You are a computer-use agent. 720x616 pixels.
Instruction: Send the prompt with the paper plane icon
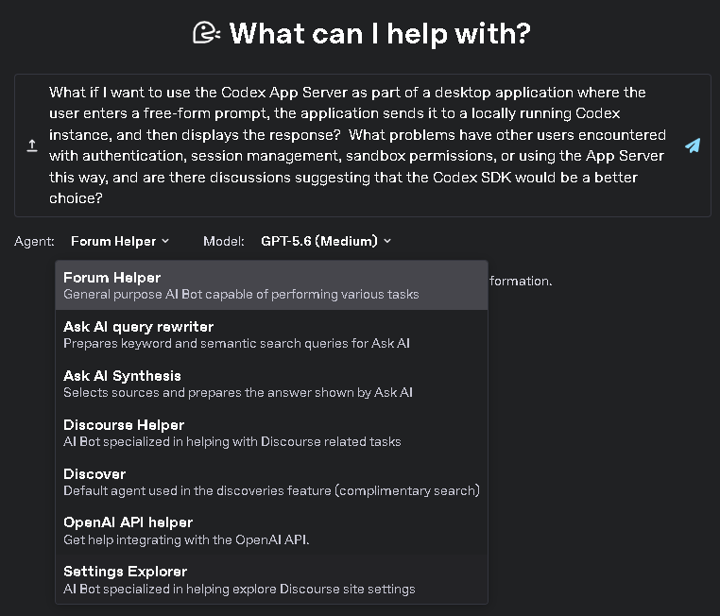point(693,145)
